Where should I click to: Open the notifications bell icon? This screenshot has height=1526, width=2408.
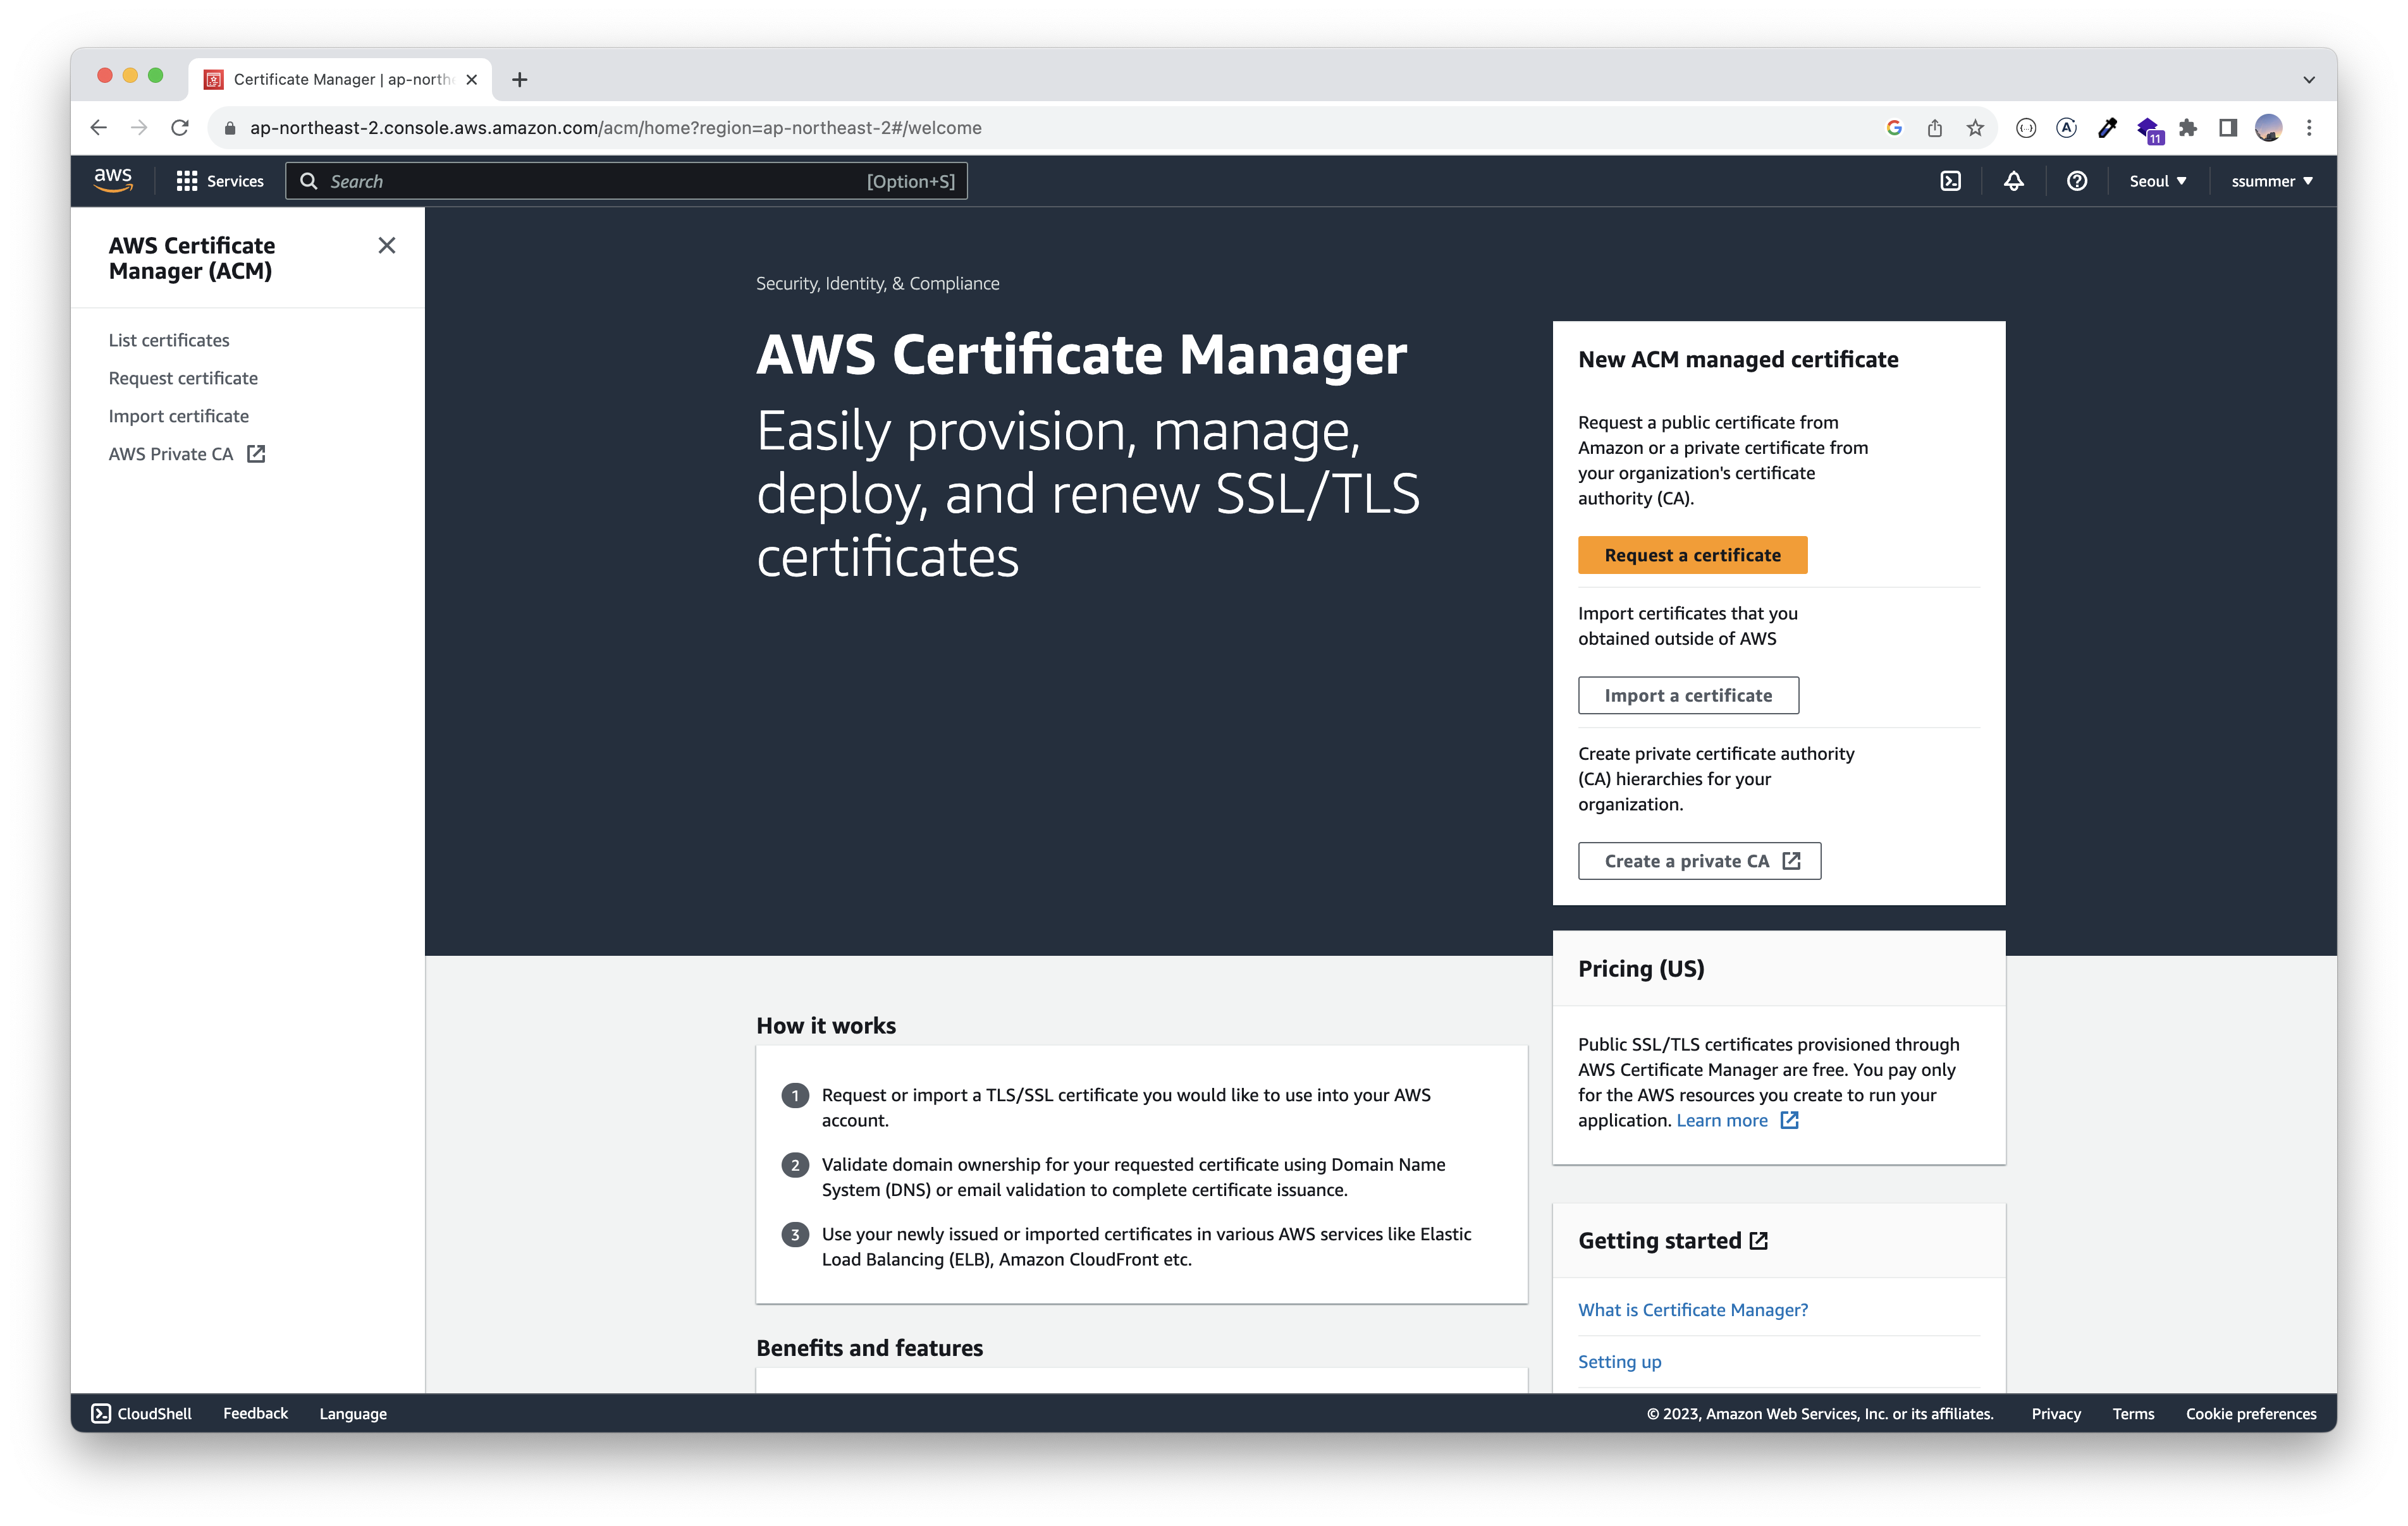2013,181
